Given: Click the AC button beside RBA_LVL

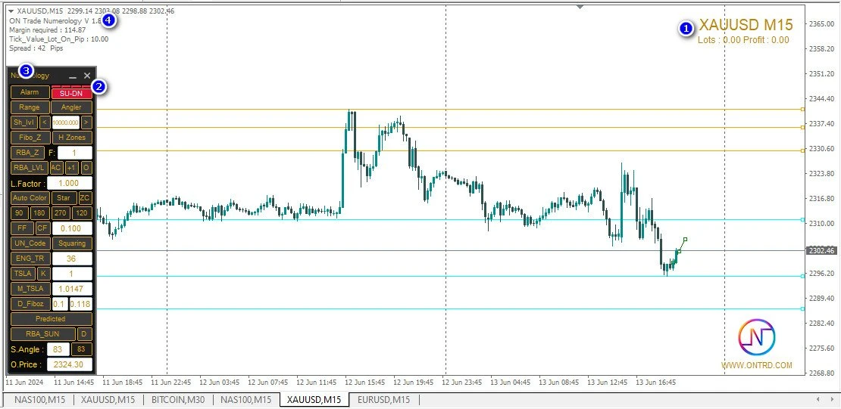Looking at the screenshot, I should [56, 168].
